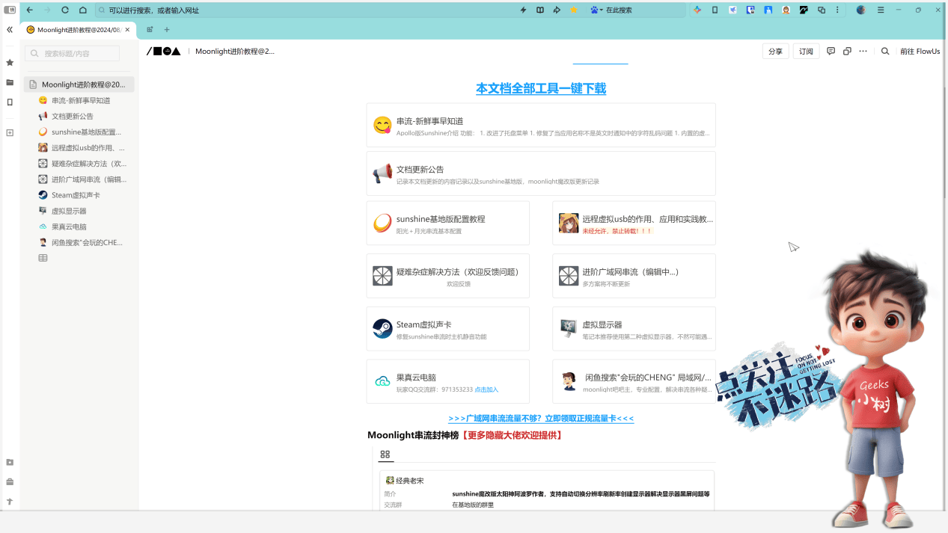The image size is (948, 533).
Task: Open the mobile phone icon in the browser sidebar
Action: coord(10,102)
